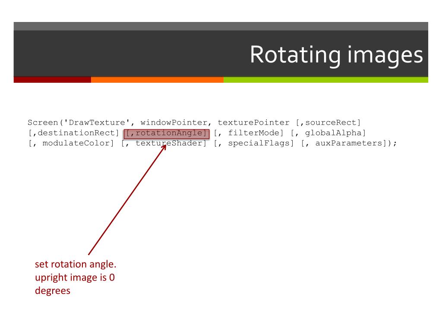
Task: Click the "upright image is 0" line
Action: pos(75,278)
